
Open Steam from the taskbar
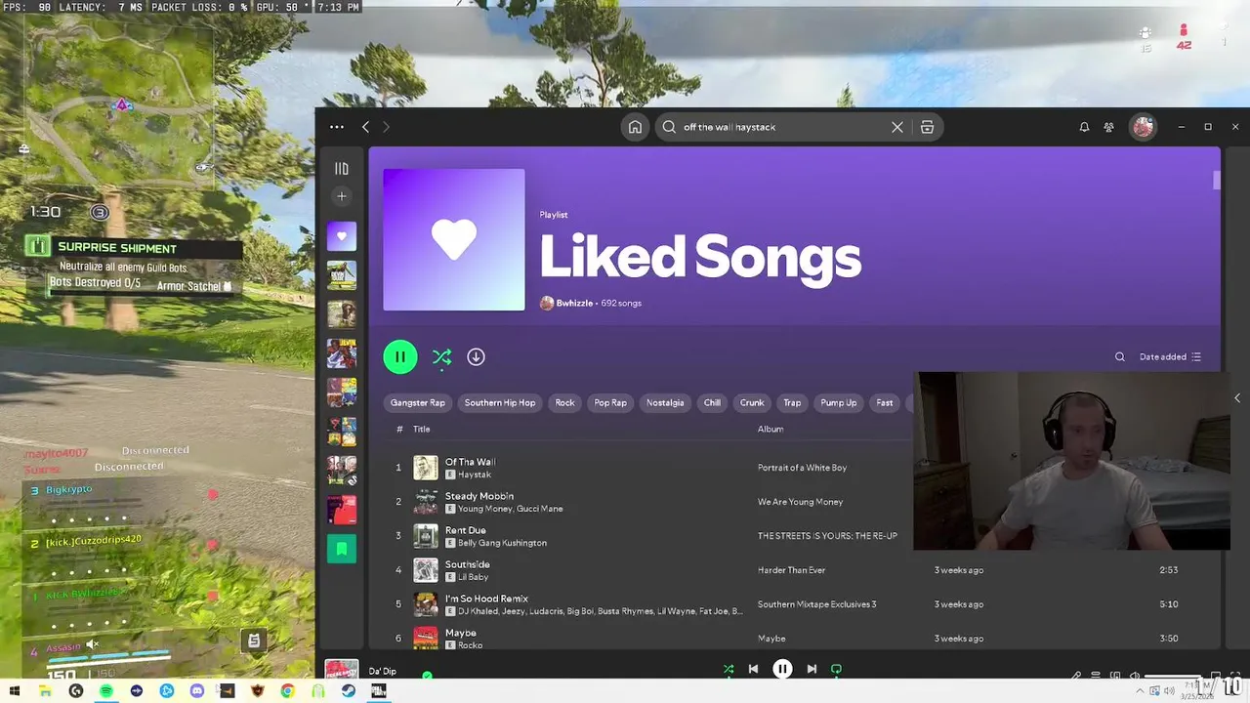(348, 691)
